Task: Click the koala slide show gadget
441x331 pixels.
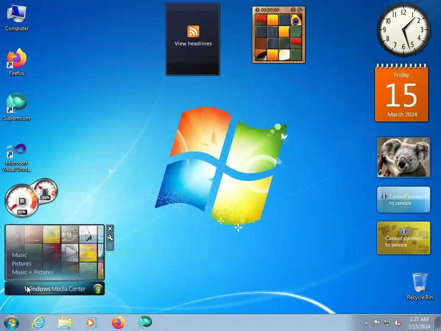Action: click(x=403, y=157)
